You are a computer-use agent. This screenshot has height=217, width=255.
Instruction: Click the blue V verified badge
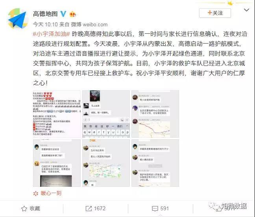point(63,14)
